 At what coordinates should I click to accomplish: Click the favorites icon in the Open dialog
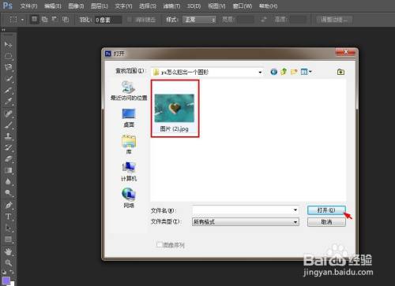pyautogui.click(x=340, y=72)
